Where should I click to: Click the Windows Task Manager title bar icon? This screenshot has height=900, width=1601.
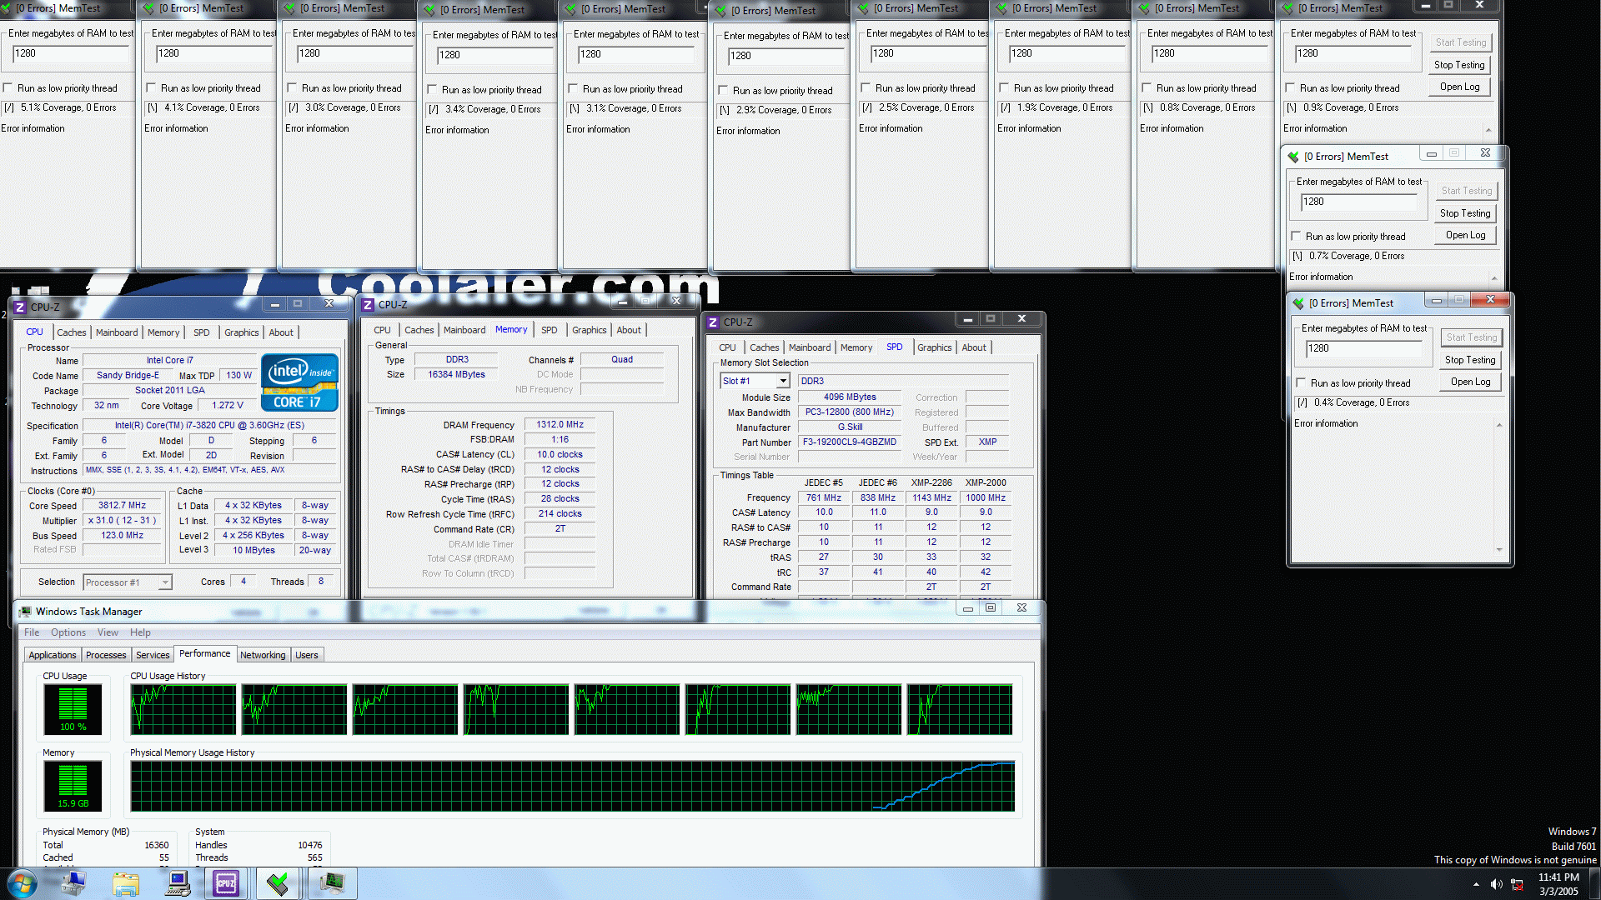click(25, 612)
